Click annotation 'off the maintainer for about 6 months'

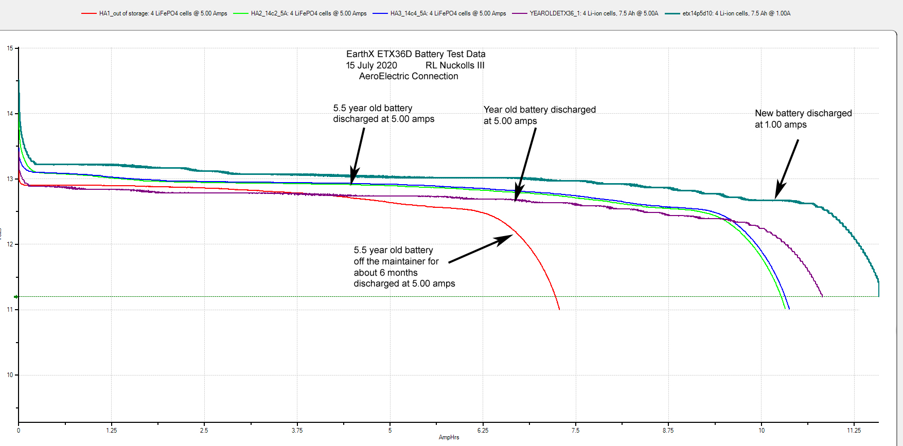pyautogui.click(x=396, y=267)
